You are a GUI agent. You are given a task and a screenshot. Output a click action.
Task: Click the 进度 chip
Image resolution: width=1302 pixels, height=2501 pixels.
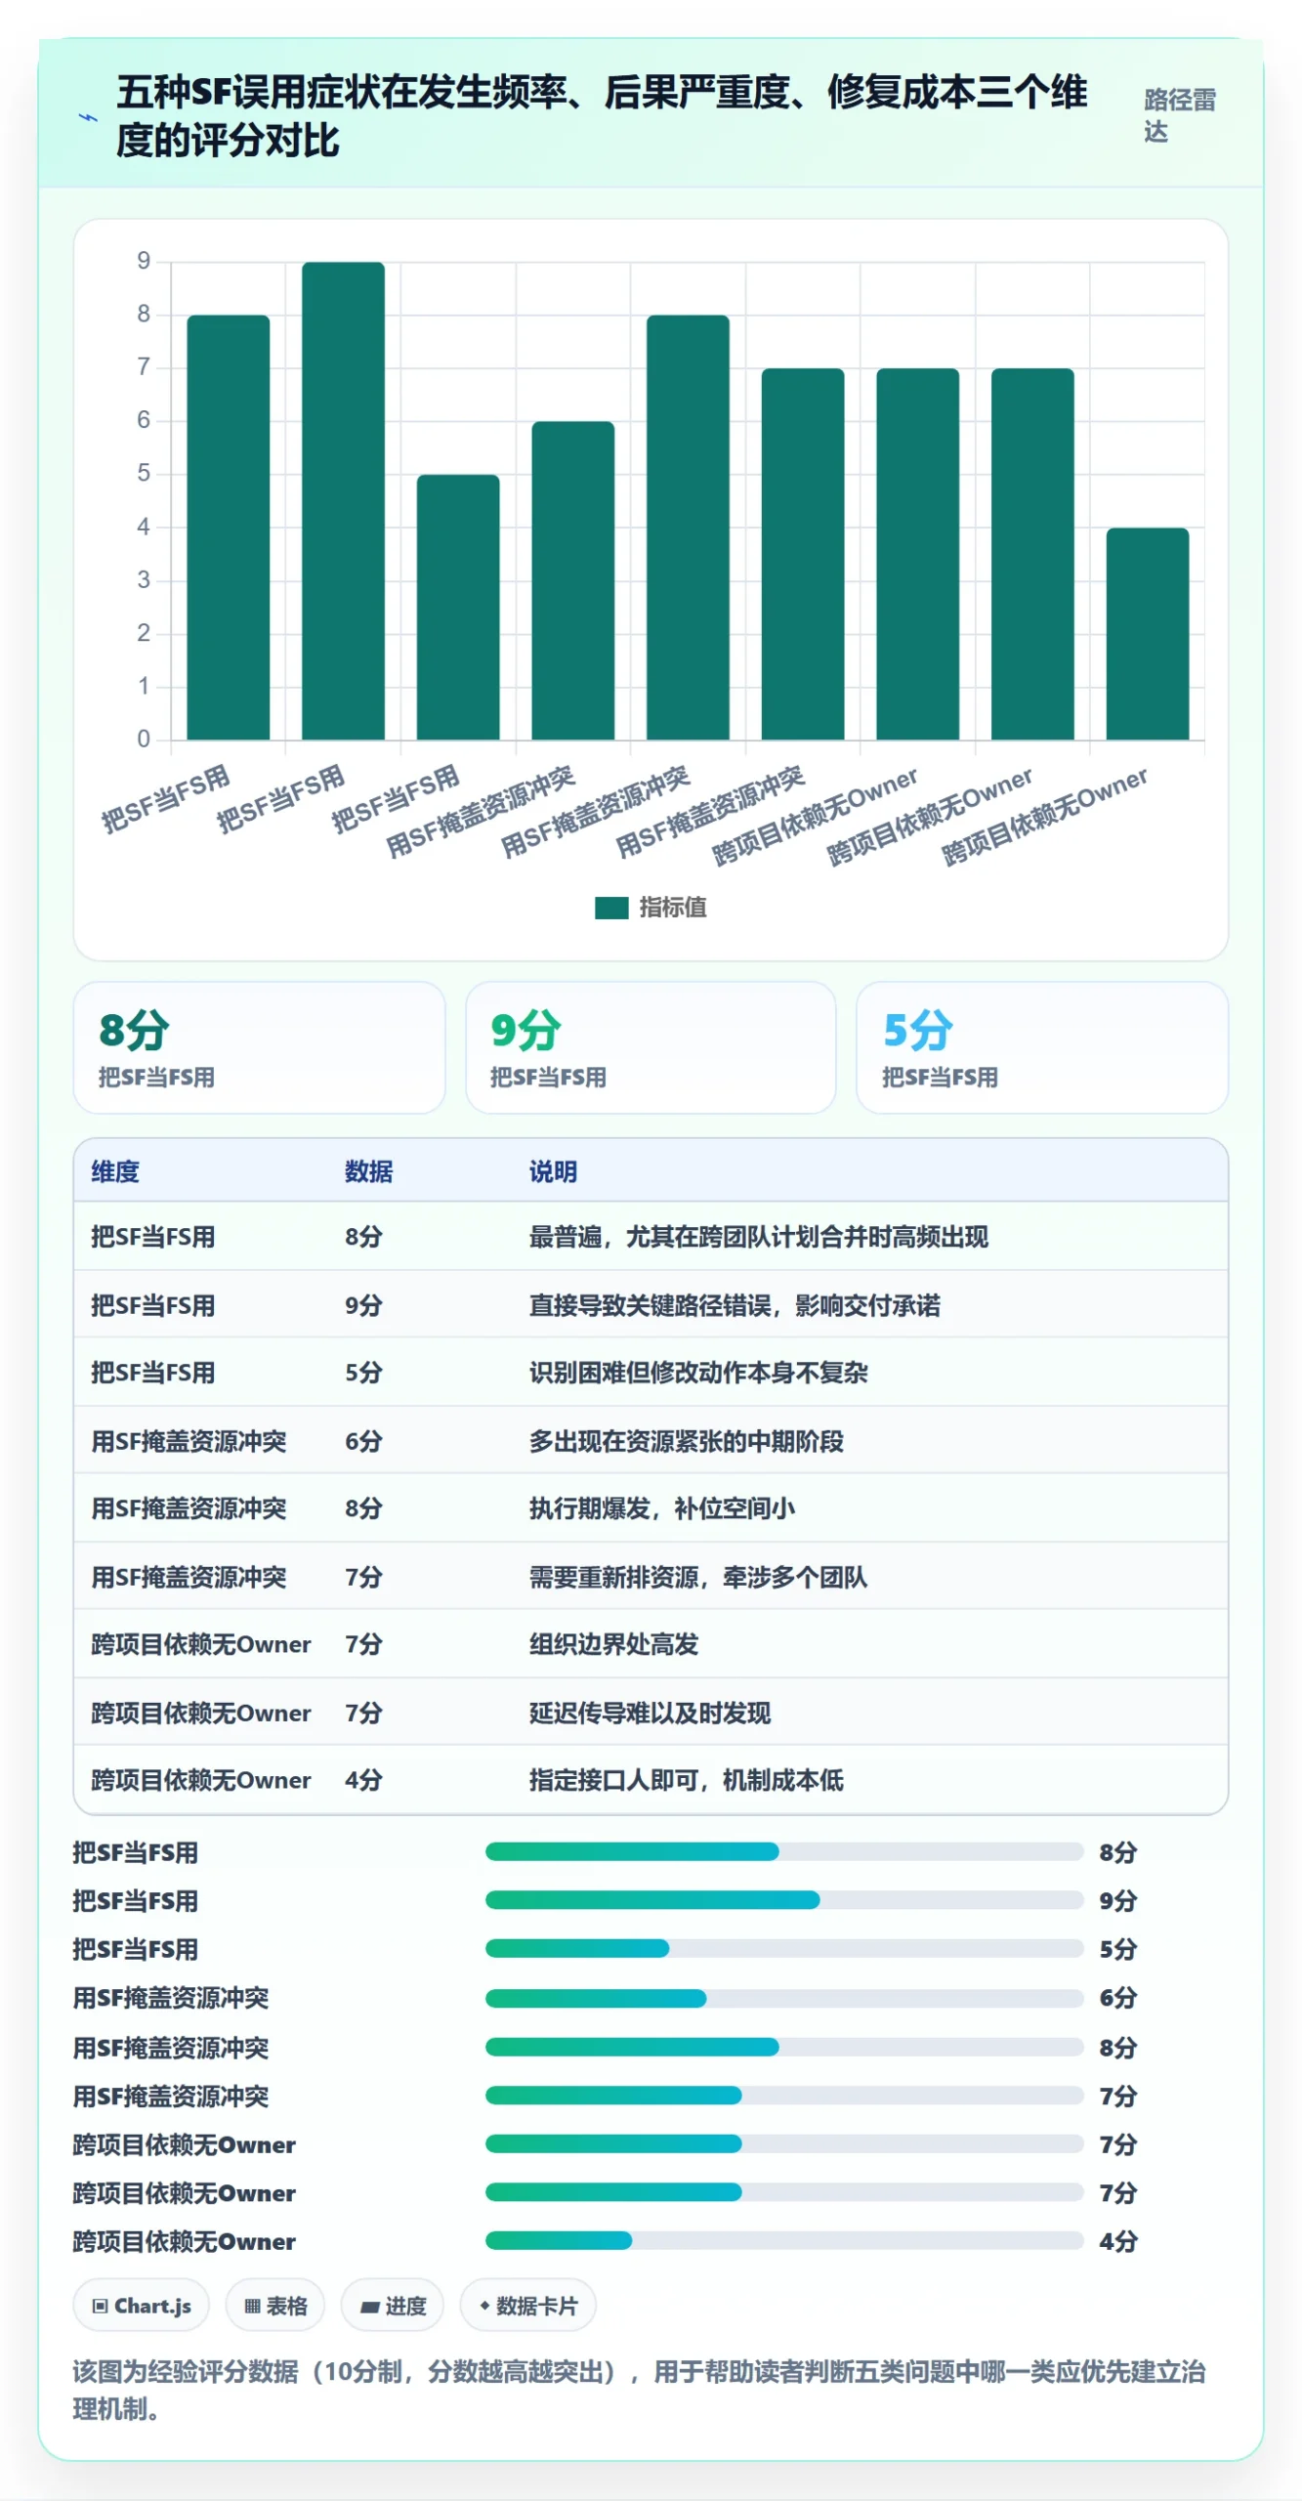tap(393, 2306)
